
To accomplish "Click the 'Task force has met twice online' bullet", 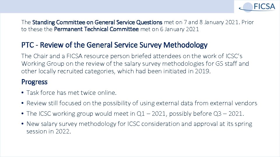I will [x=71, y=93].
